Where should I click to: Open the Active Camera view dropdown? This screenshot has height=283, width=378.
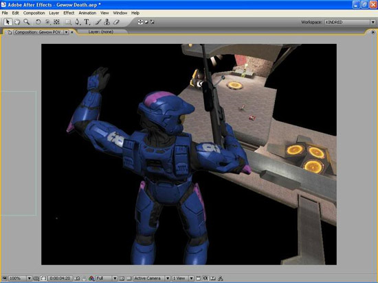coord(152,278)
